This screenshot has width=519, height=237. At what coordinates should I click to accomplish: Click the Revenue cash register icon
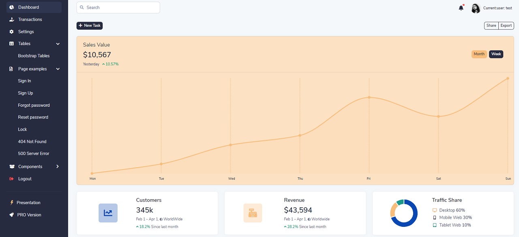pos(253,213)
